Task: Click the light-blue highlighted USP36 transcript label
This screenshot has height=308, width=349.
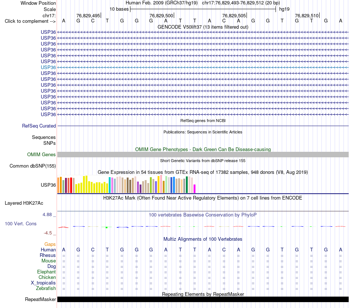Action: pos(48,67)
